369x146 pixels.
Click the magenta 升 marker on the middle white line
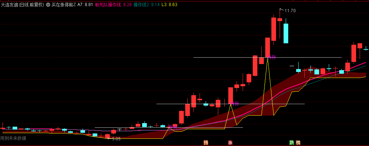[x=235, y=103]
